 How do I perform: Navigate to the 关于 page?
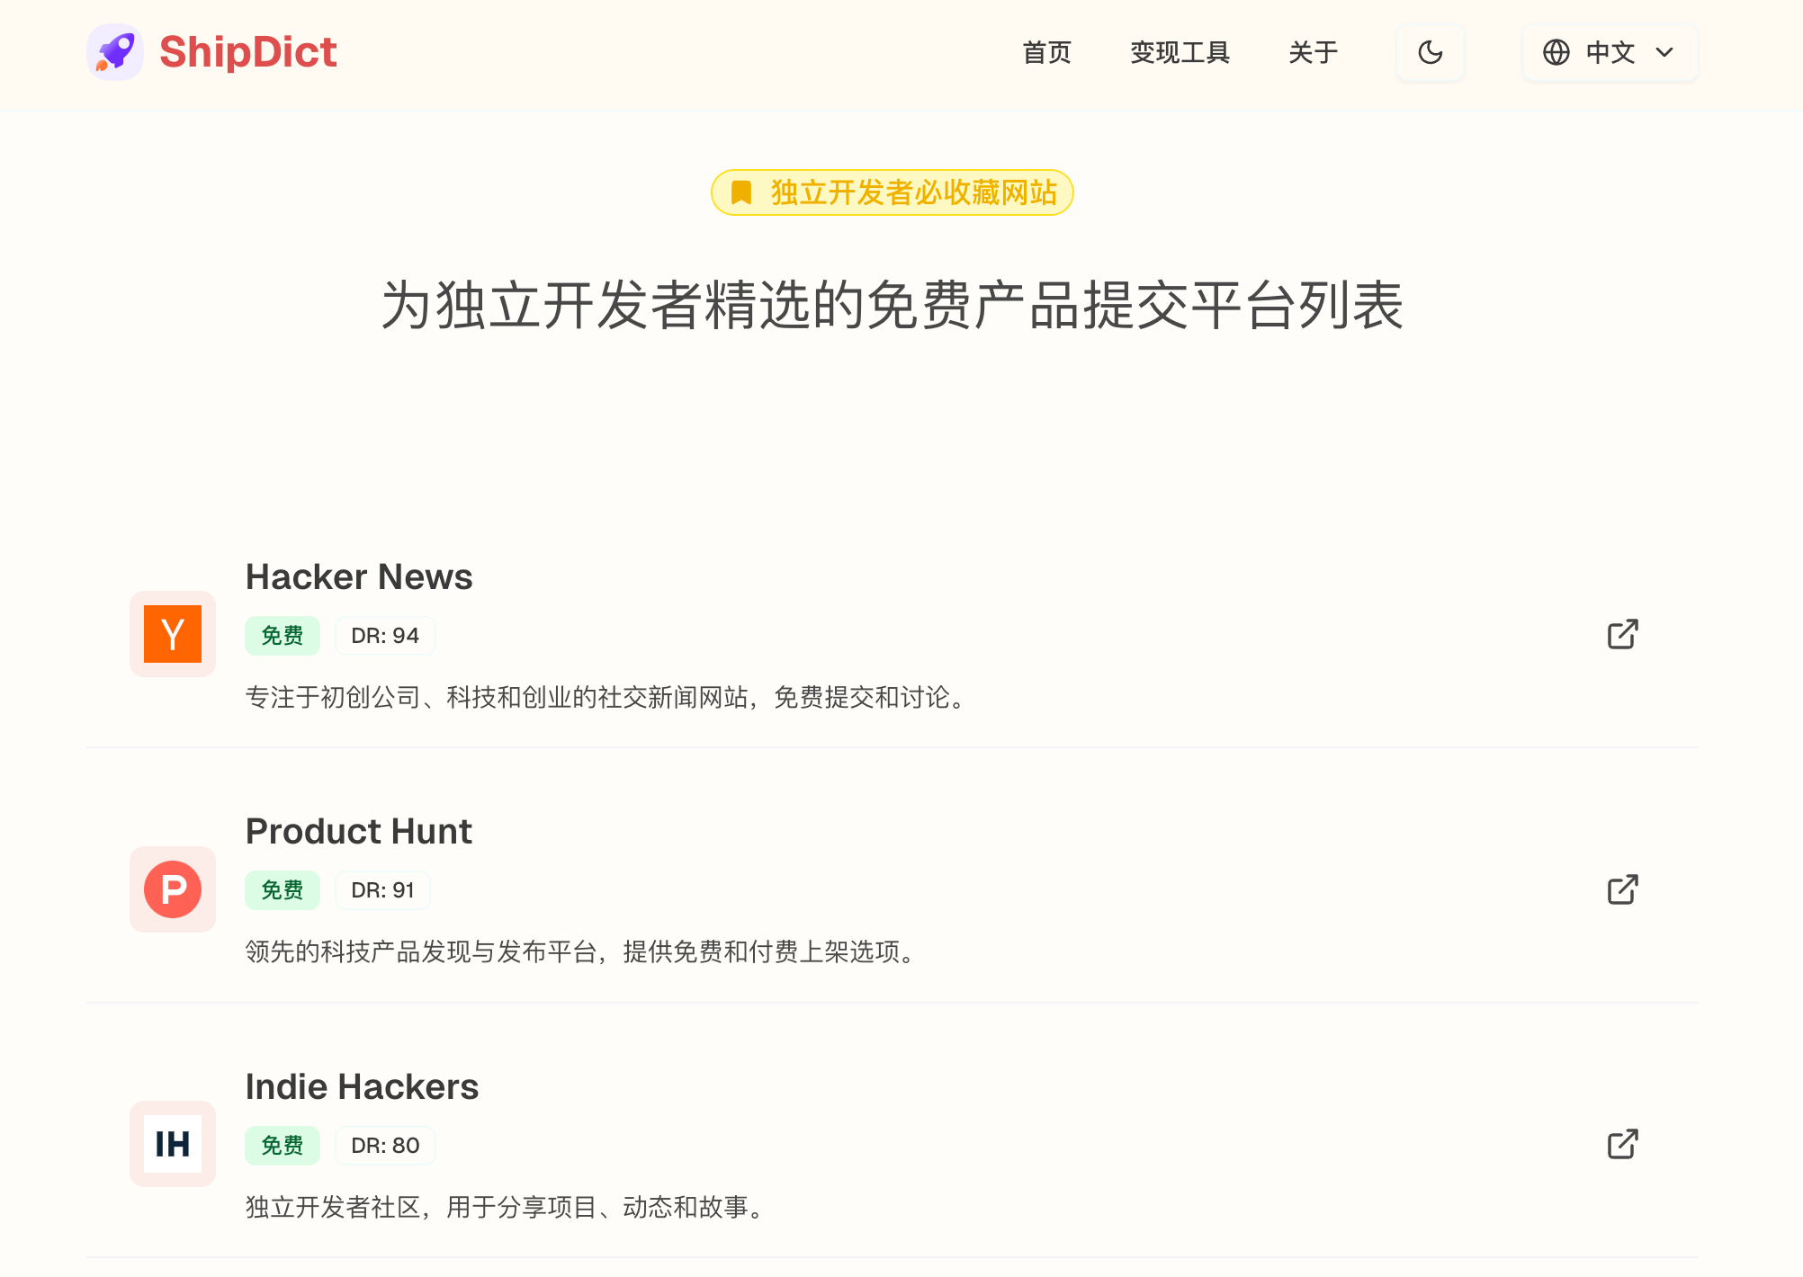click(1313, 52)
